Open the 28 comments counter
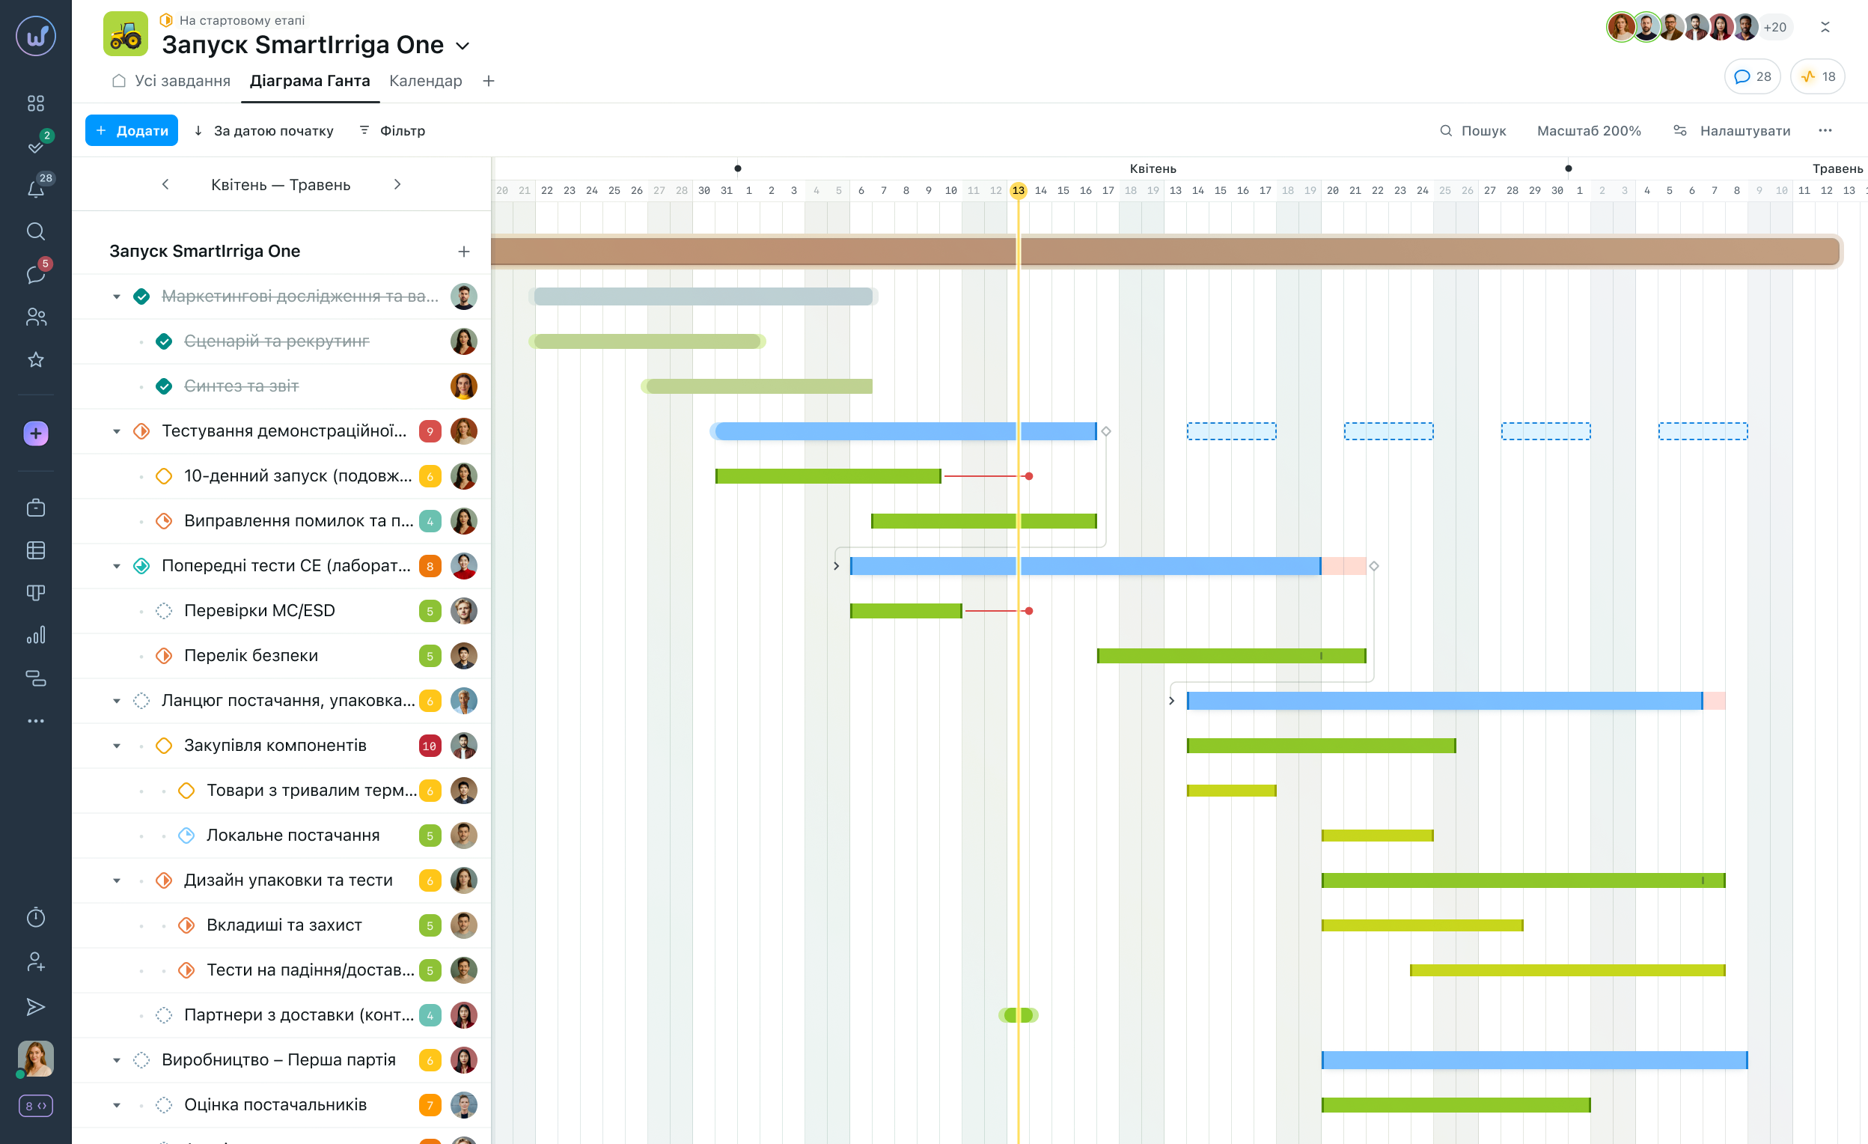1868x1144 pixels. 1752,76
